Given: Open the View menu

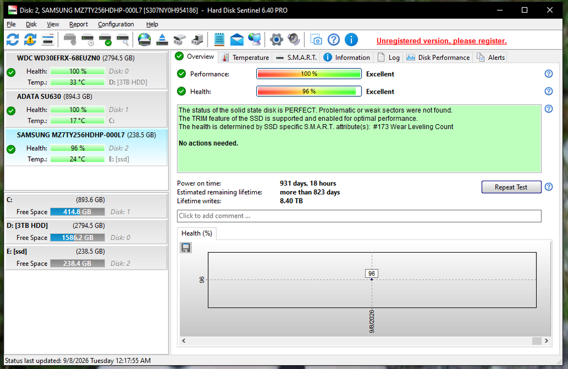Looking at the screenshot, I should click(53, 24).
